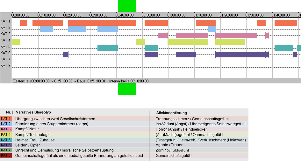Click the Affektorientierung column header
Viewport: 301px width, 168px height.
[171, 113]
